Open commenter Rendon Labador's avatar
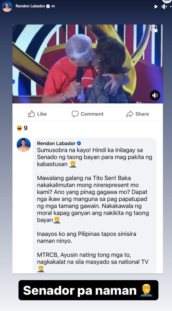The width and height of the screenshot is (172, 311). pos(24,145)
